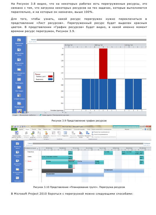The image size is (156, 215).
Task: Open Форма задач view in Figure 3.9 sidebar
Action: pos(19,105)
